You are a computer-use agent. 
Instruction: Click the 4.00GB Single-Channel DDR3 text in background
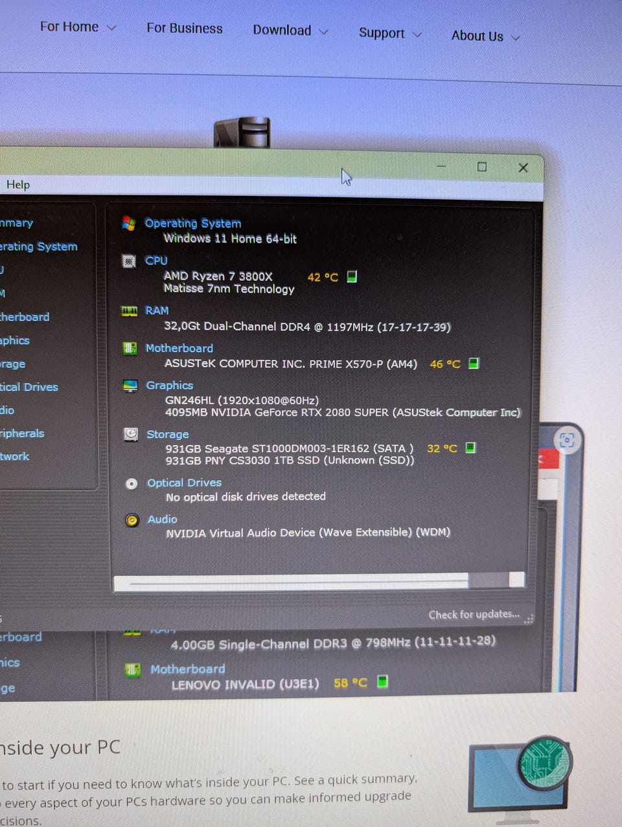333,643
